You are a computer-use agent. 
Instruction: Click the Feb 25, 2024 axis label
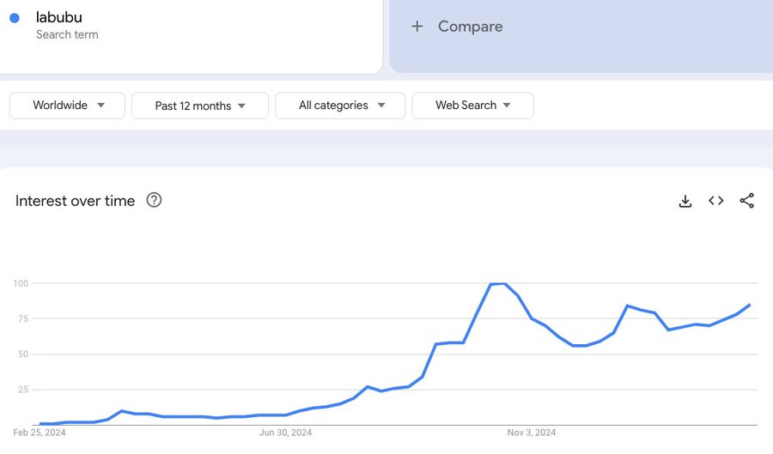(x=40, y=433)
